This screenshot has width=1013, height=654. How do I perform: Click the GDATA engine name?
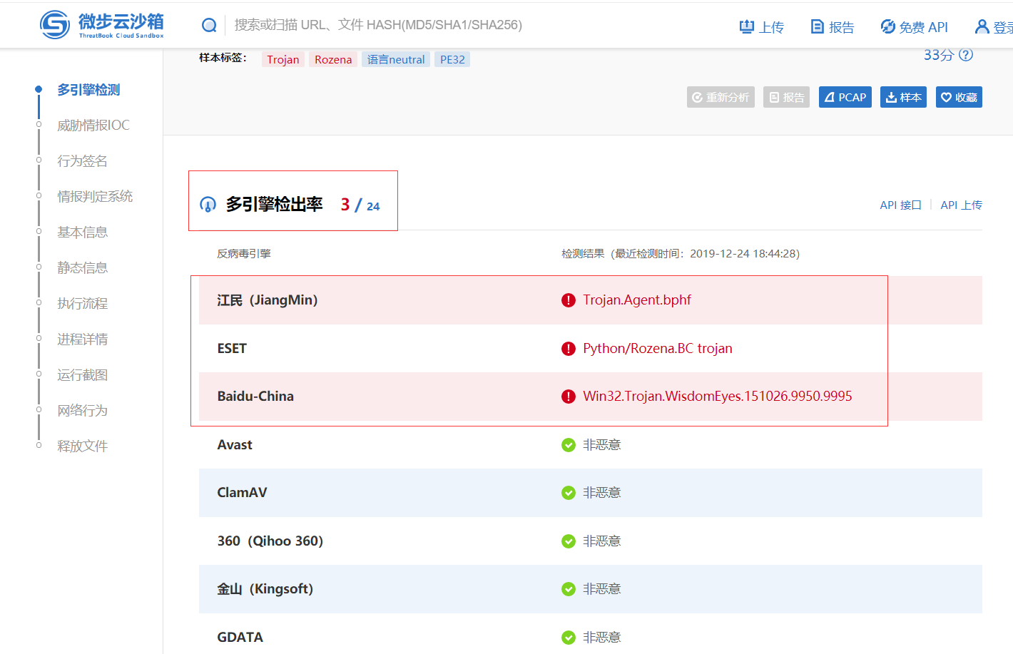tap(240, 638)
